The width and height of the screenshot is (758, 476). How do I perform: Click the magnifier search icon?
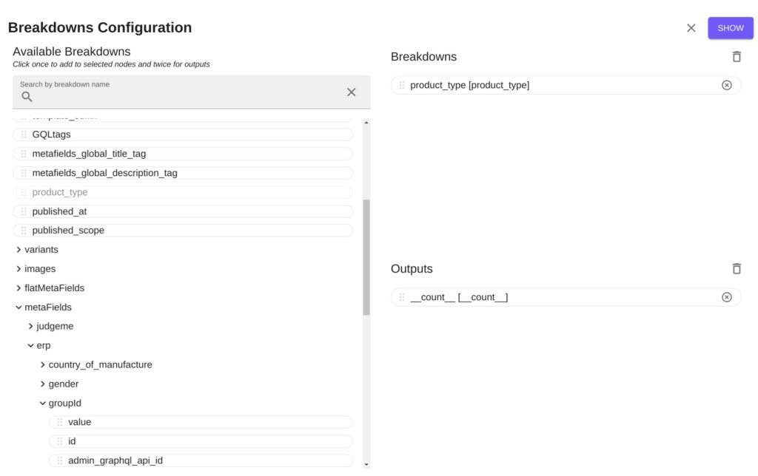[27, 97]
